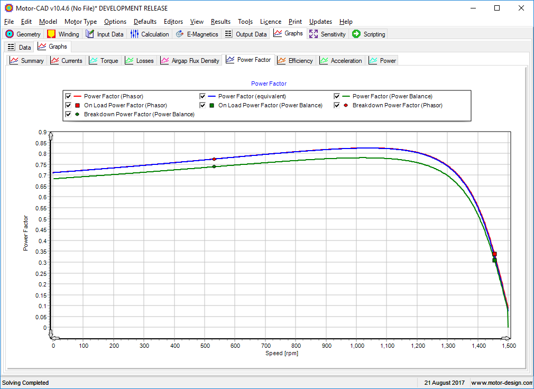The width and height of the screenshot is (534, 389).
Task: Open the Options menu
Action: coord(115,22)
